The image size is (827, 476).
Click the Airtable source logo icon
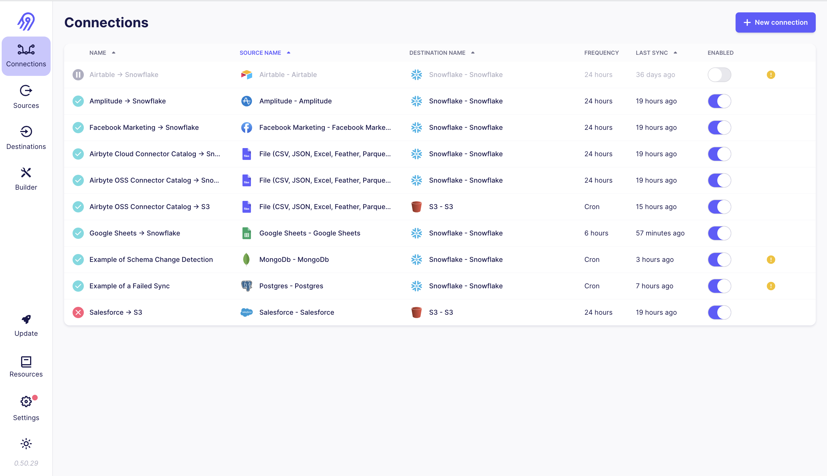click(x=246, y=75)
